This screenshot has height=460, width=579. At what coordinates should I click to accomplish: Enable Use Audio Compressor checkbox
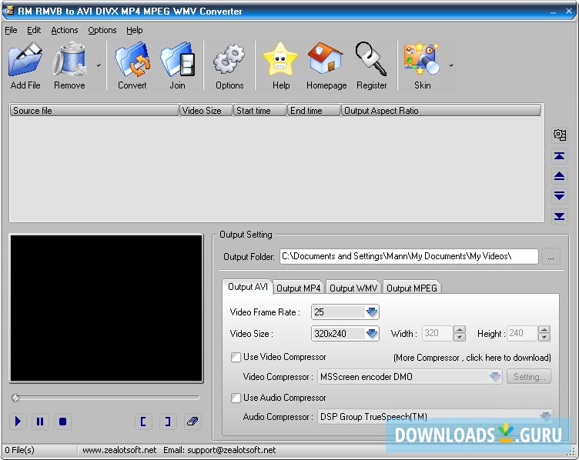pyautogui.click(x=236, y=398)
